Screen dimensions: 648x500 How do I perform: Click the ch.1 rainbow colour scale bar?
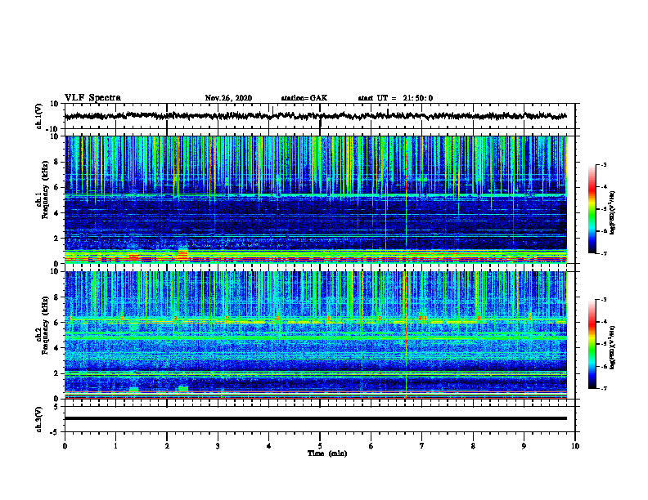pos(592,209)
